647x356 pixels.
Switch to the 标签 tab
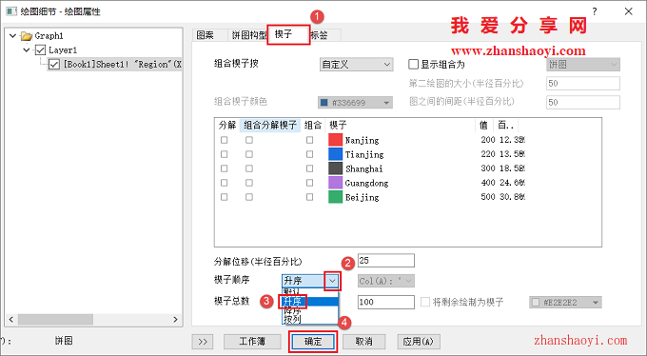[319, 35]
